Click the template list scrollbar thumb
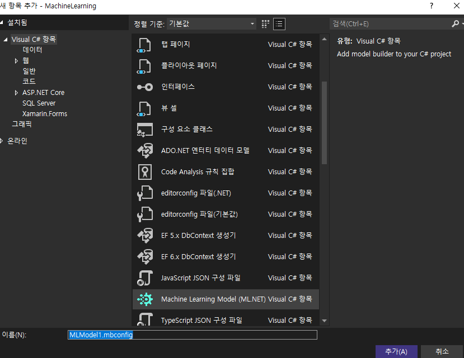Image resolution: width=464 pixels, height=358 pixels. pyautogui.click(x=324, y=122)
